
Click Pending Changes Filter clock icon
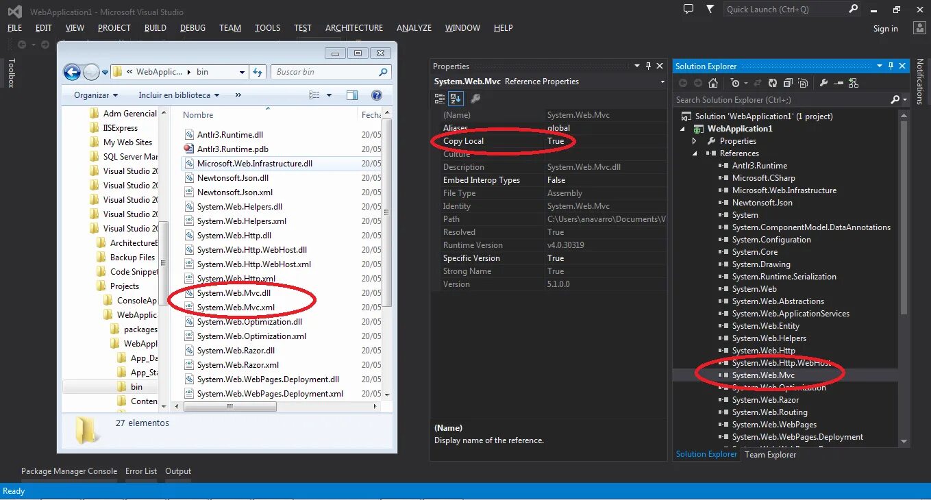735,83
